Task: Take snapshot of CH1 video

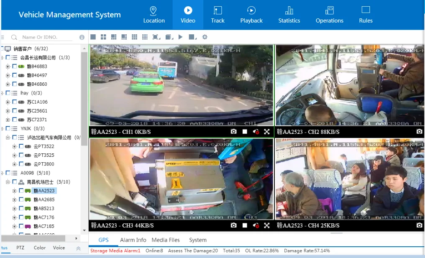Action: click(233, 132)
